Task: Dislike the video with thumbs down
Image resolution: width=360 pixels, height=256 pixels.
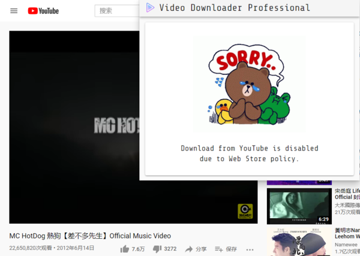Action: 157,249
